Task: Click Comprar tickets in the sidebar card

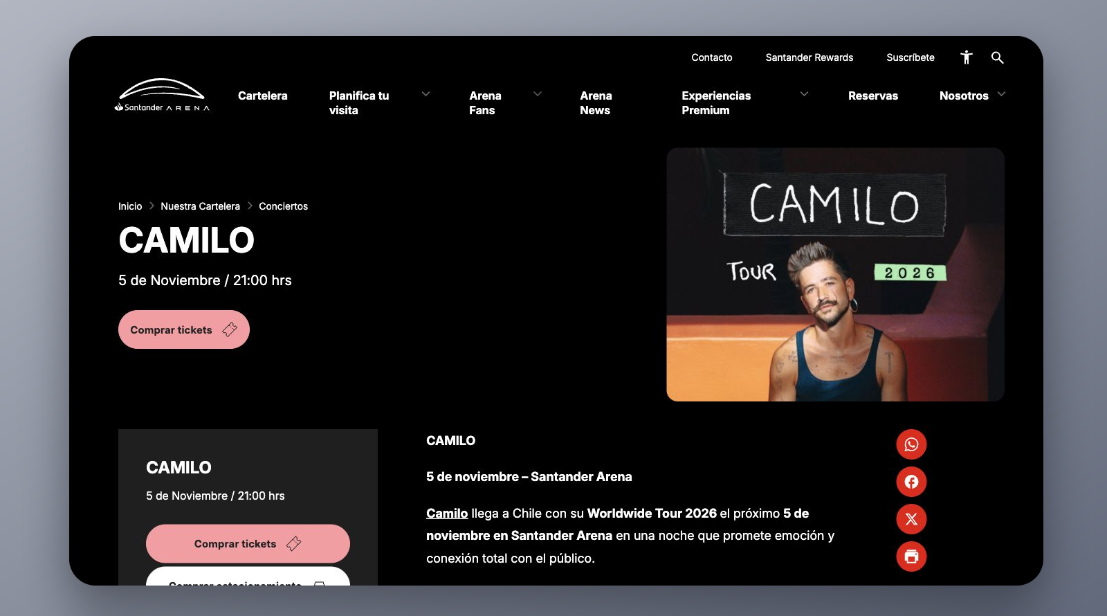Action: [x=248, y=543]
